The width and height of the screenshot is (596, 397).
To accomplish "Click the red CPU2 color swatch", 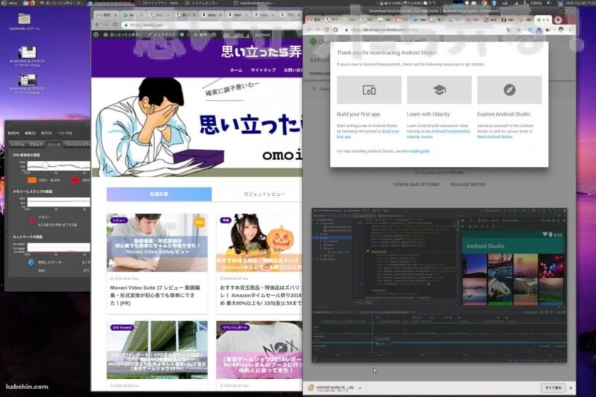I will pos(75,180).
